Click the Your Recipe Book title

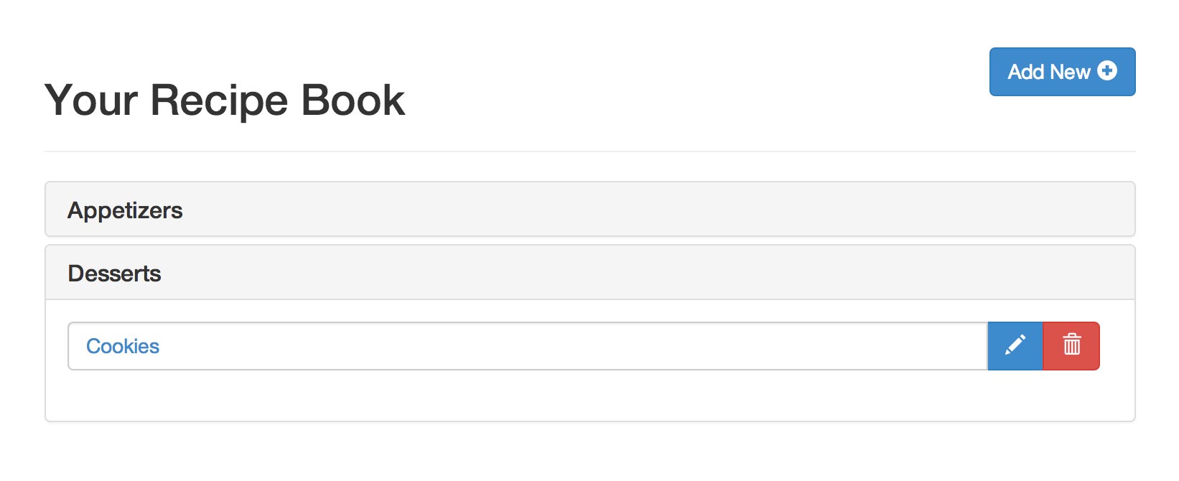[225, 100]
